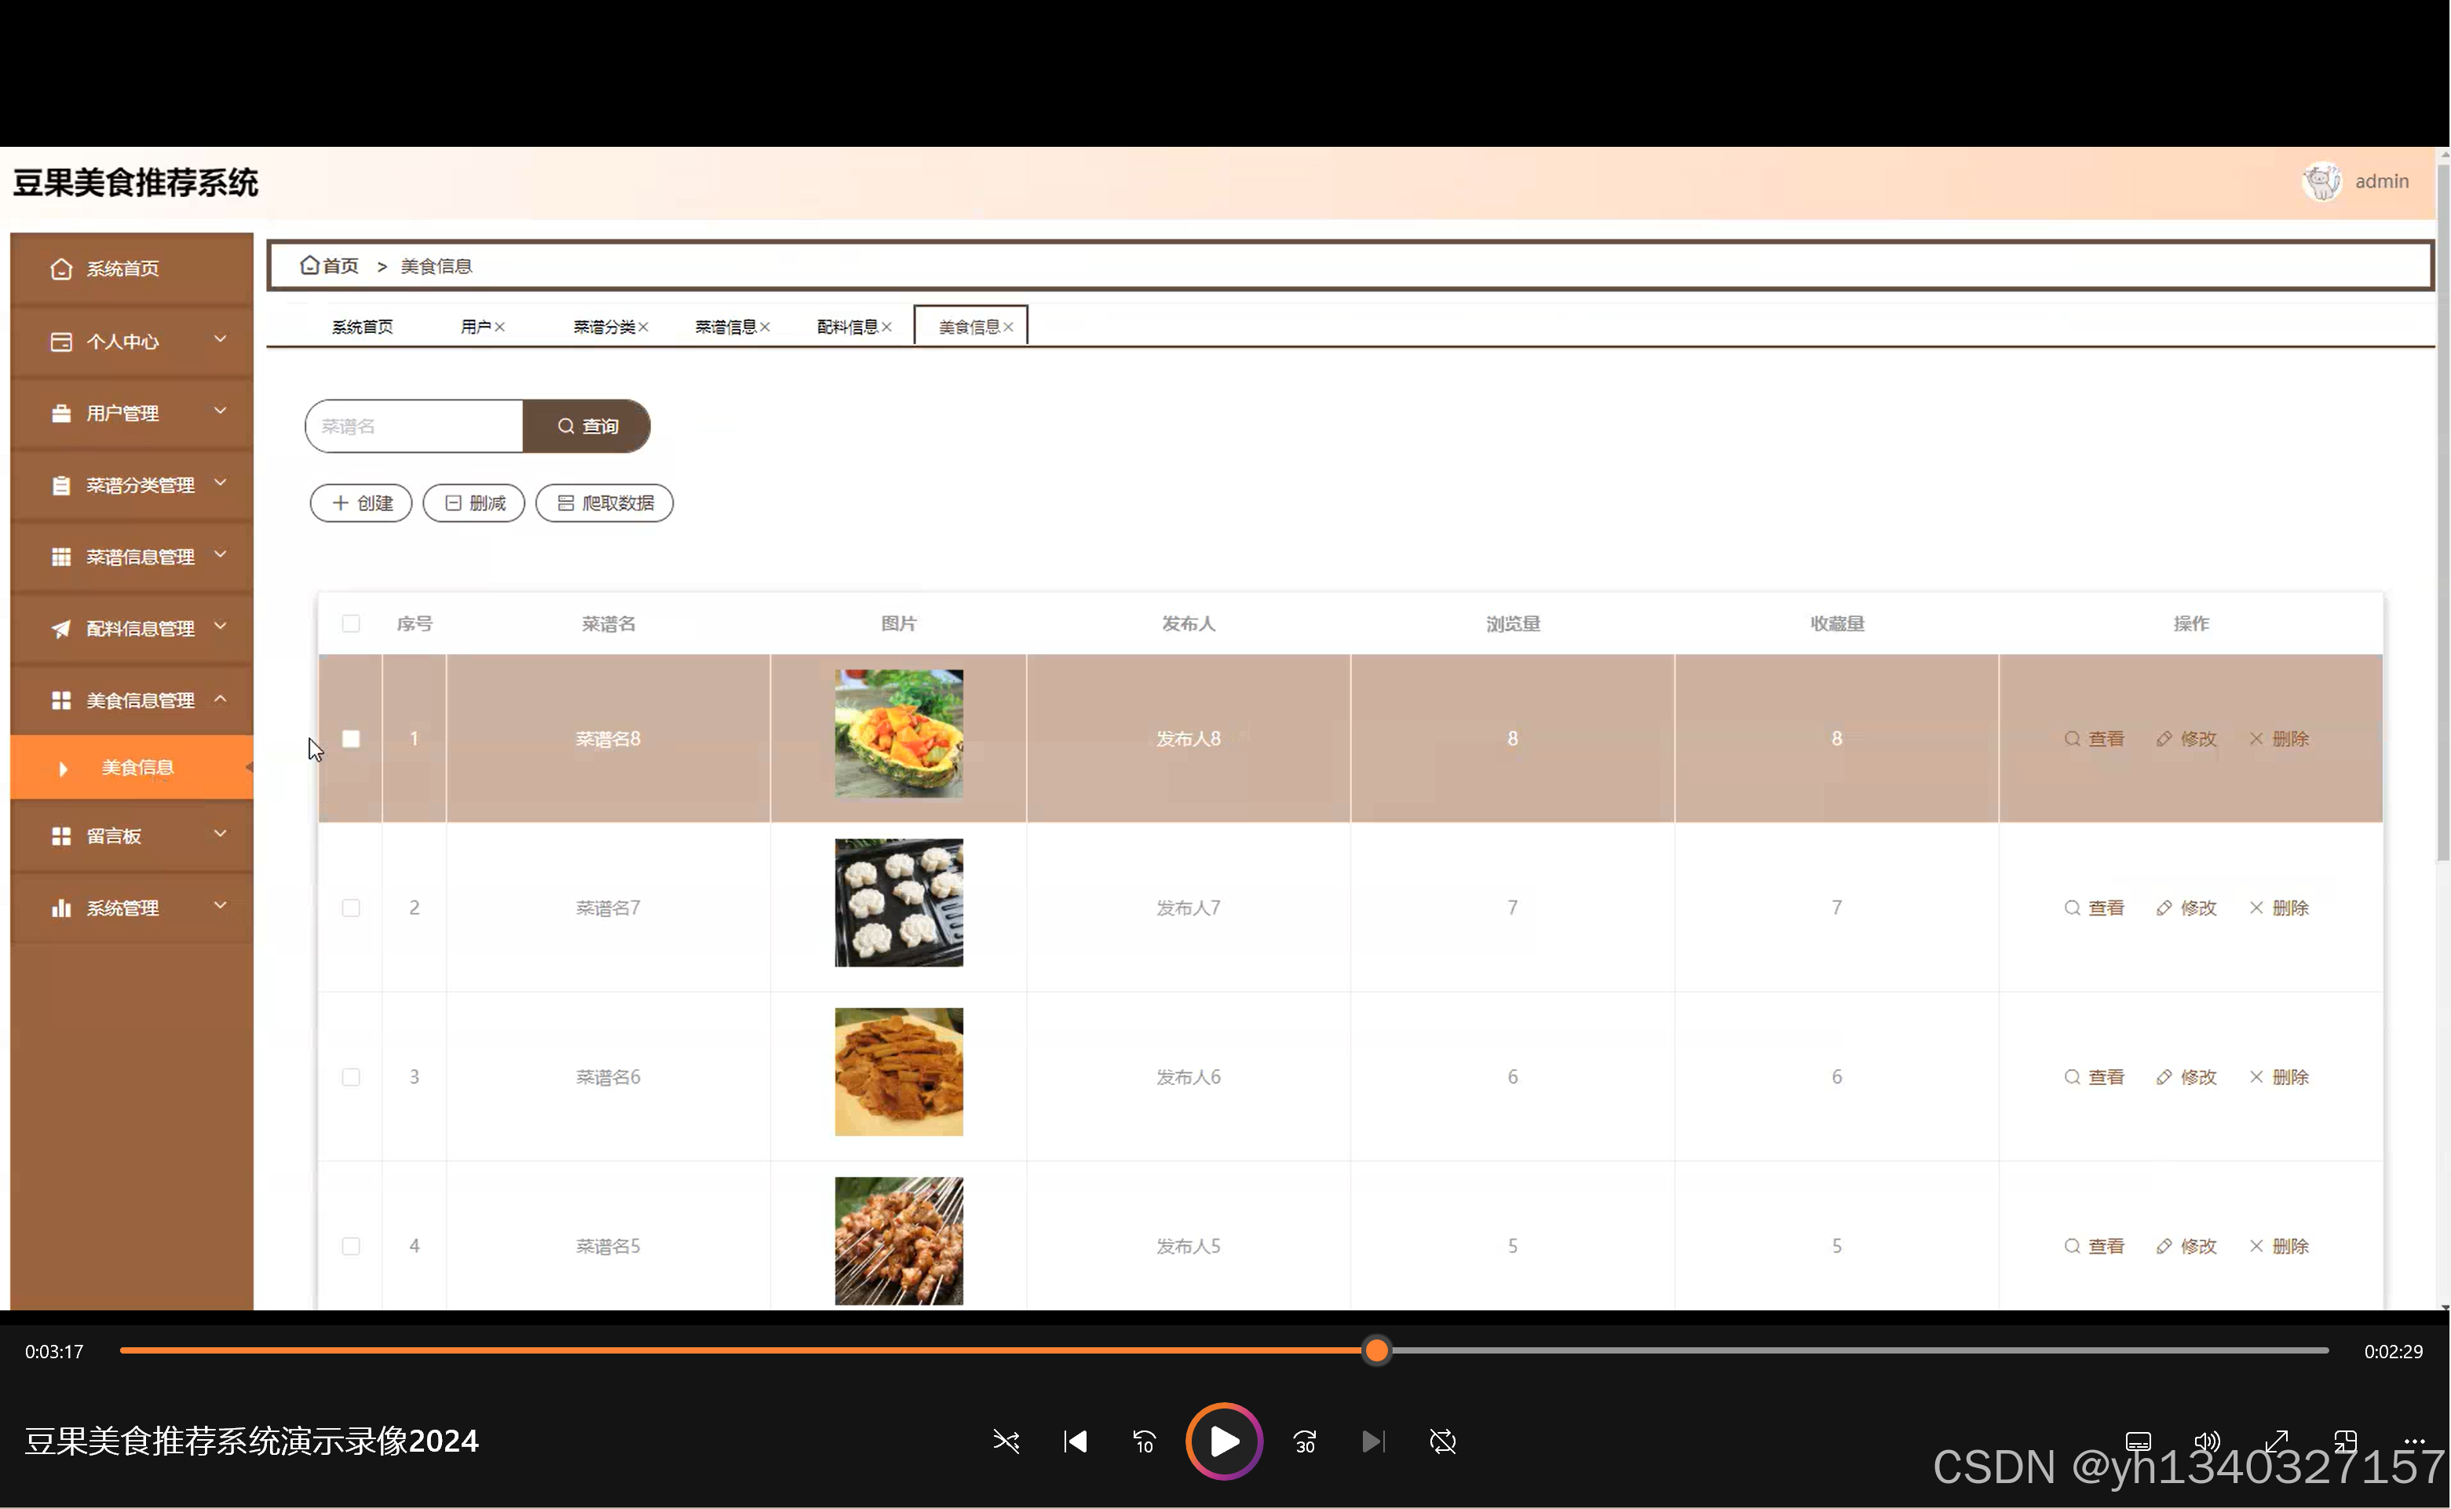Close the 配料信息 tab

tap(886, 327)
